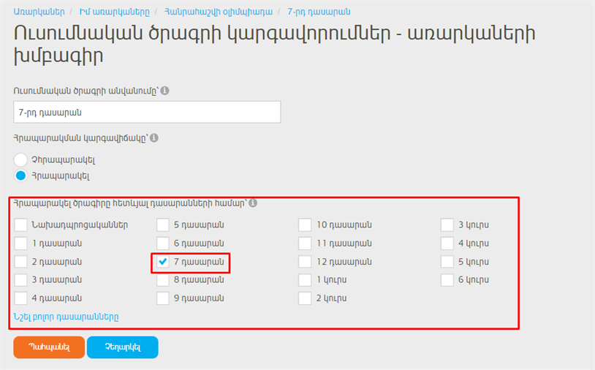Screen dimensions: 595x370
Task: Check the 12 դասարան checkbox
Action: pyautogui.click(x=306, y=262)
